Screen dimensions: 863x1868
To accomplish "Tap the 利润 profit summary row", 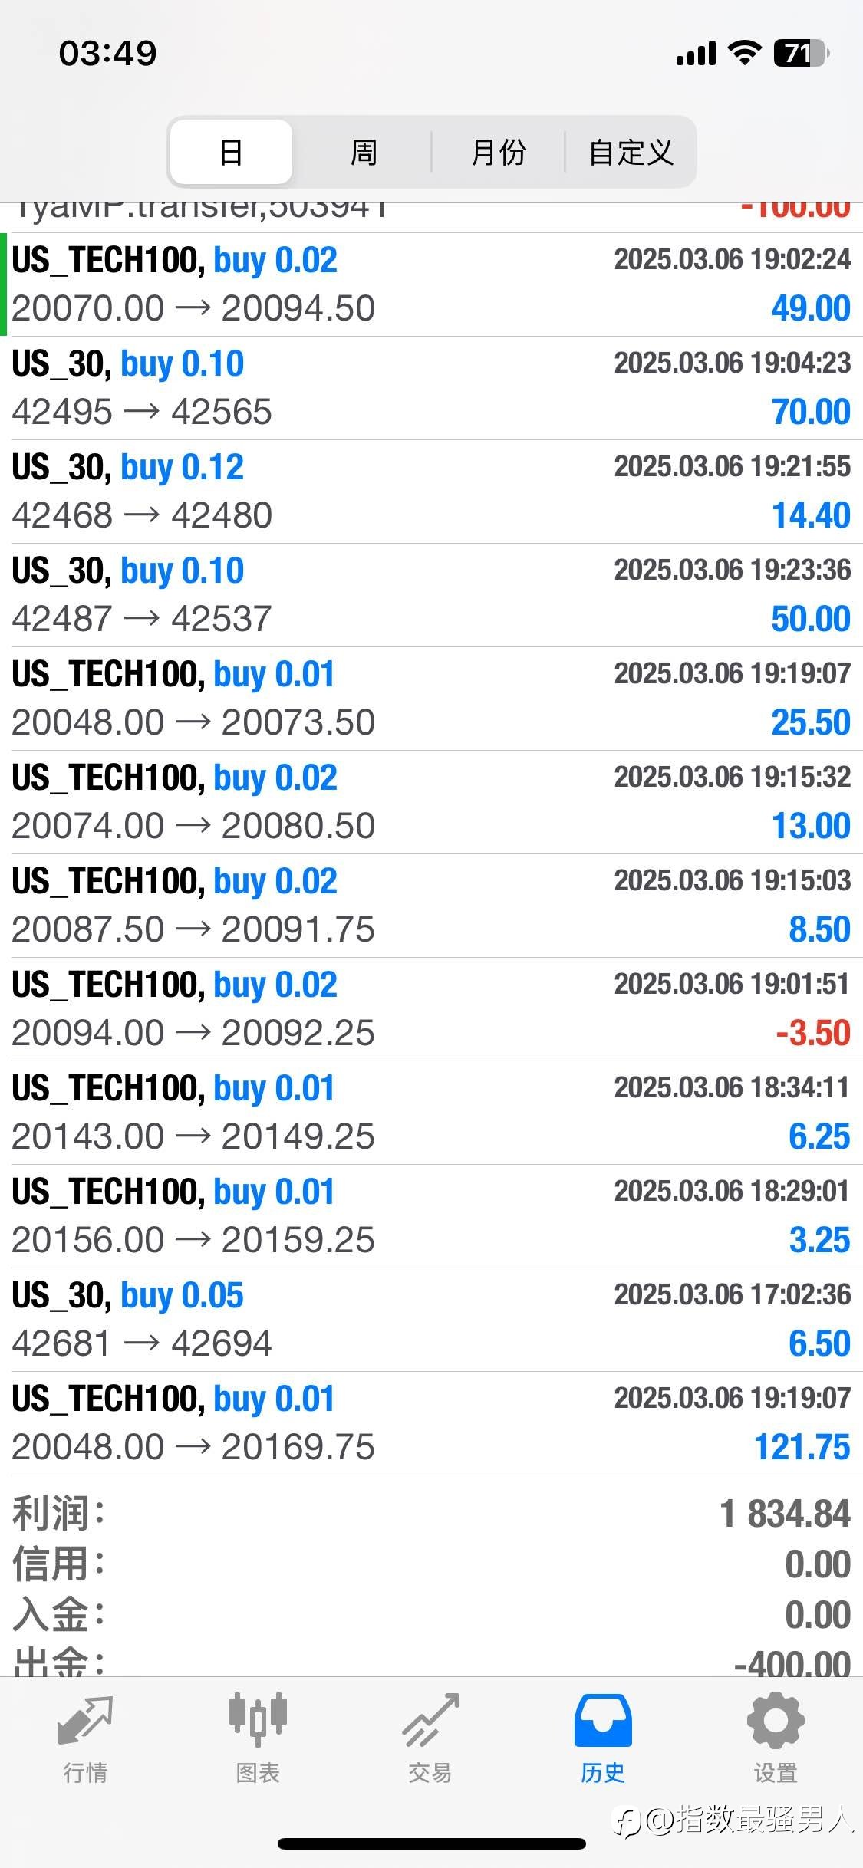I will click(x=431, y=1514).
